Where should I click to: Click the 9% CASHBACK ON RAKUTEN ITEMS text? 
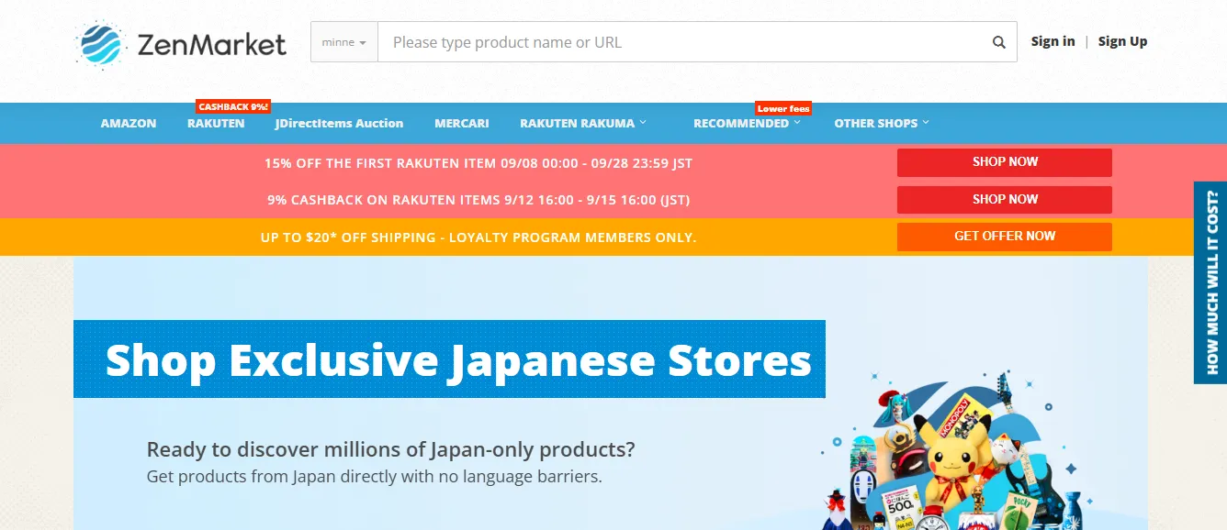pos(478,200)
